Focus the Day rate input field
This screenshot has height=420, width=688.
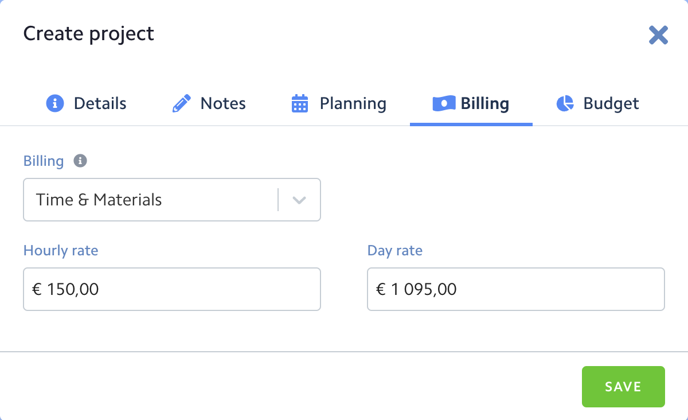[x=515, y=289]
